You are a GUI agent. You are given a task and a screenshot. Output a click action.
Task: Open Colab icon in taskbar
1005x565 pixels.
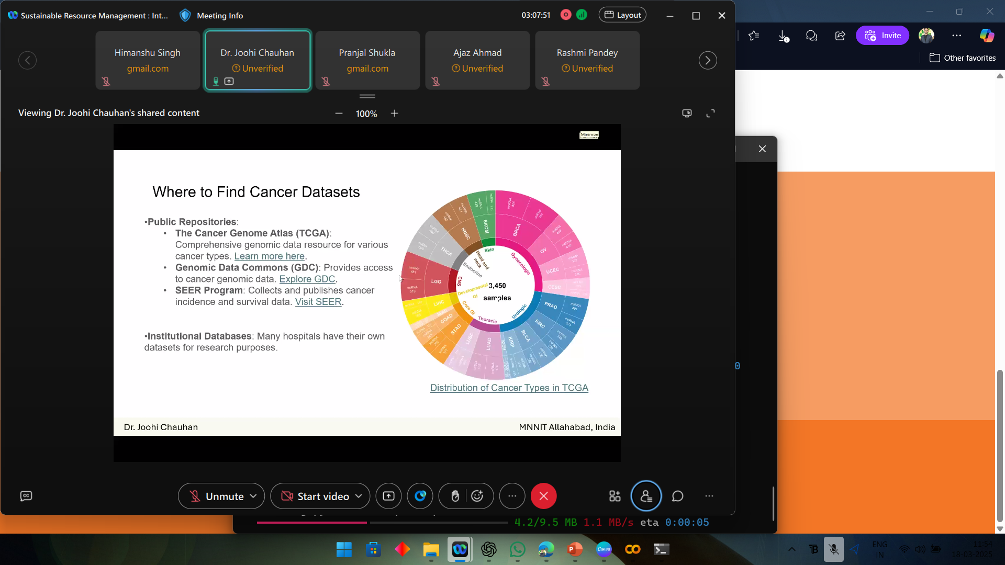coord(633,549)
